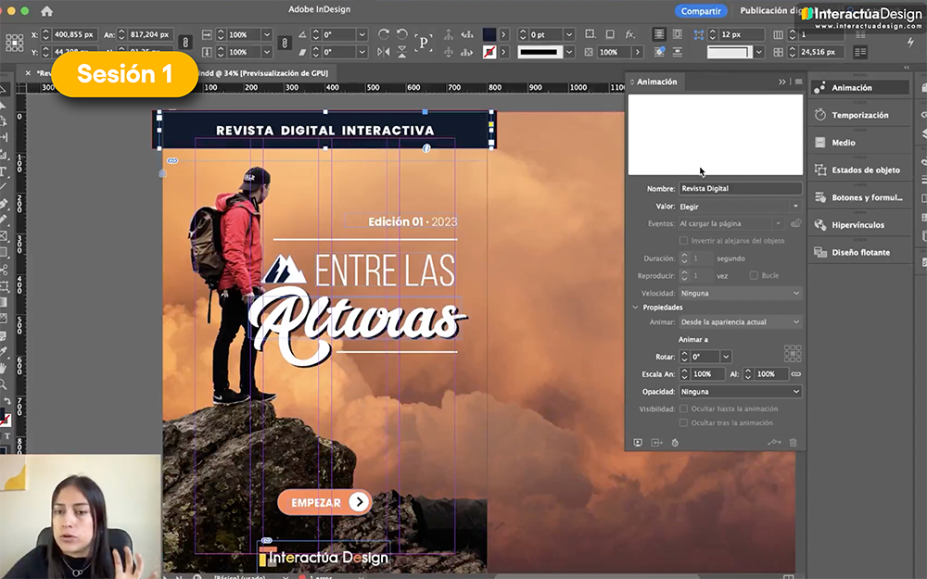Open the Medio panel
The height and width of the screenshot is (579, 927).
[x=859, y=143]
